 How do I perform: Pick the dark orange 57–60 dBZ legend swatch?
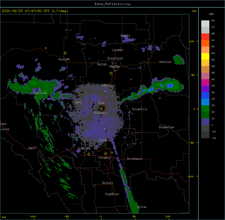(205, 43)
